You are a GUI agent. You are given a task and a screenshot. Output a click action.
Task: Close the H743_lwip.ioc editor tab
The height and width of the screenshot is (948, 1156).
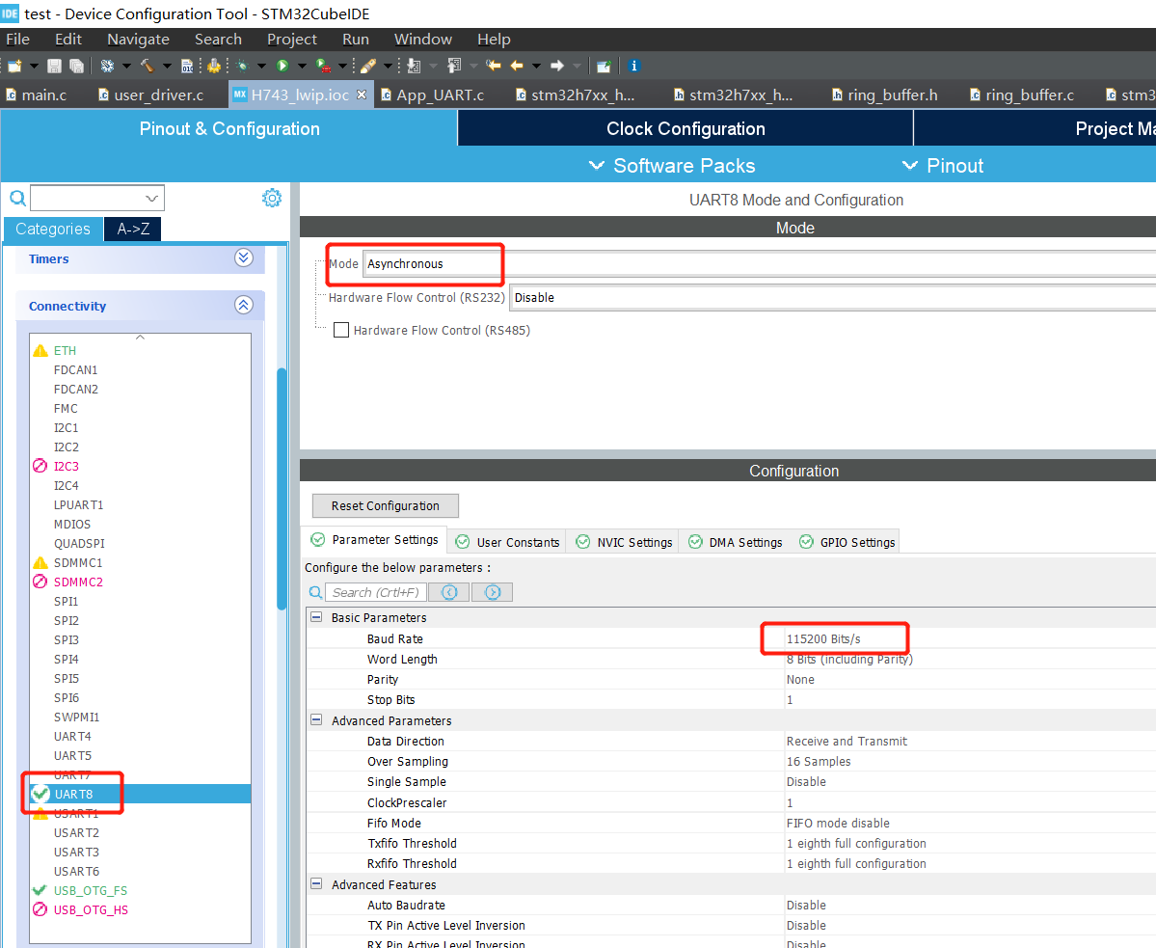click(x=362, y=95)
